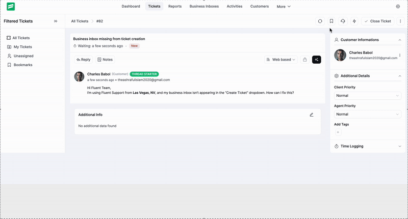Viewport: 408px width, 219px height.
Task: Open the Client Priority dropdown
Action: [367, 96]
